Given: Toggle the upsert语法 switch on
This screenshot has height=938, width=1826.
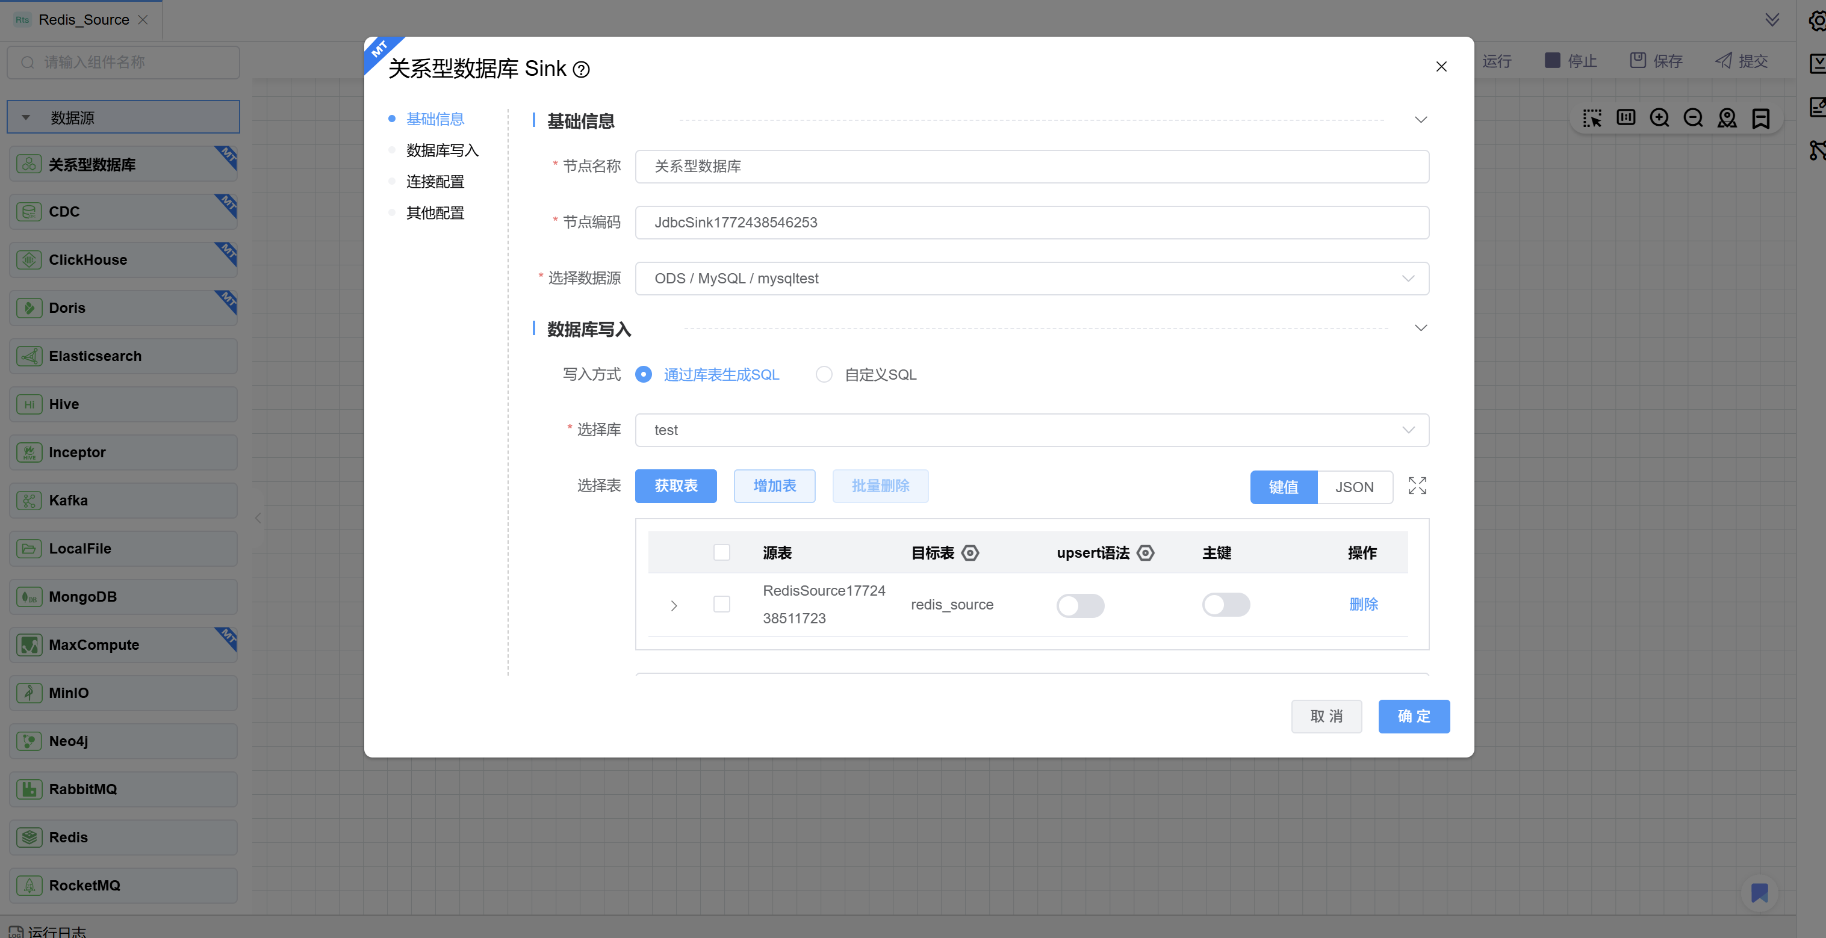Looking at the screenshot, I should [1080, 605].
